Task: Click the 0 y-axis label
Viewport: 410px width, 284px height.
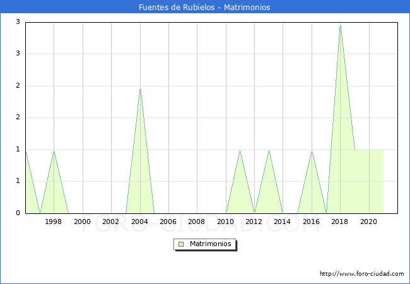Action: 18,213
